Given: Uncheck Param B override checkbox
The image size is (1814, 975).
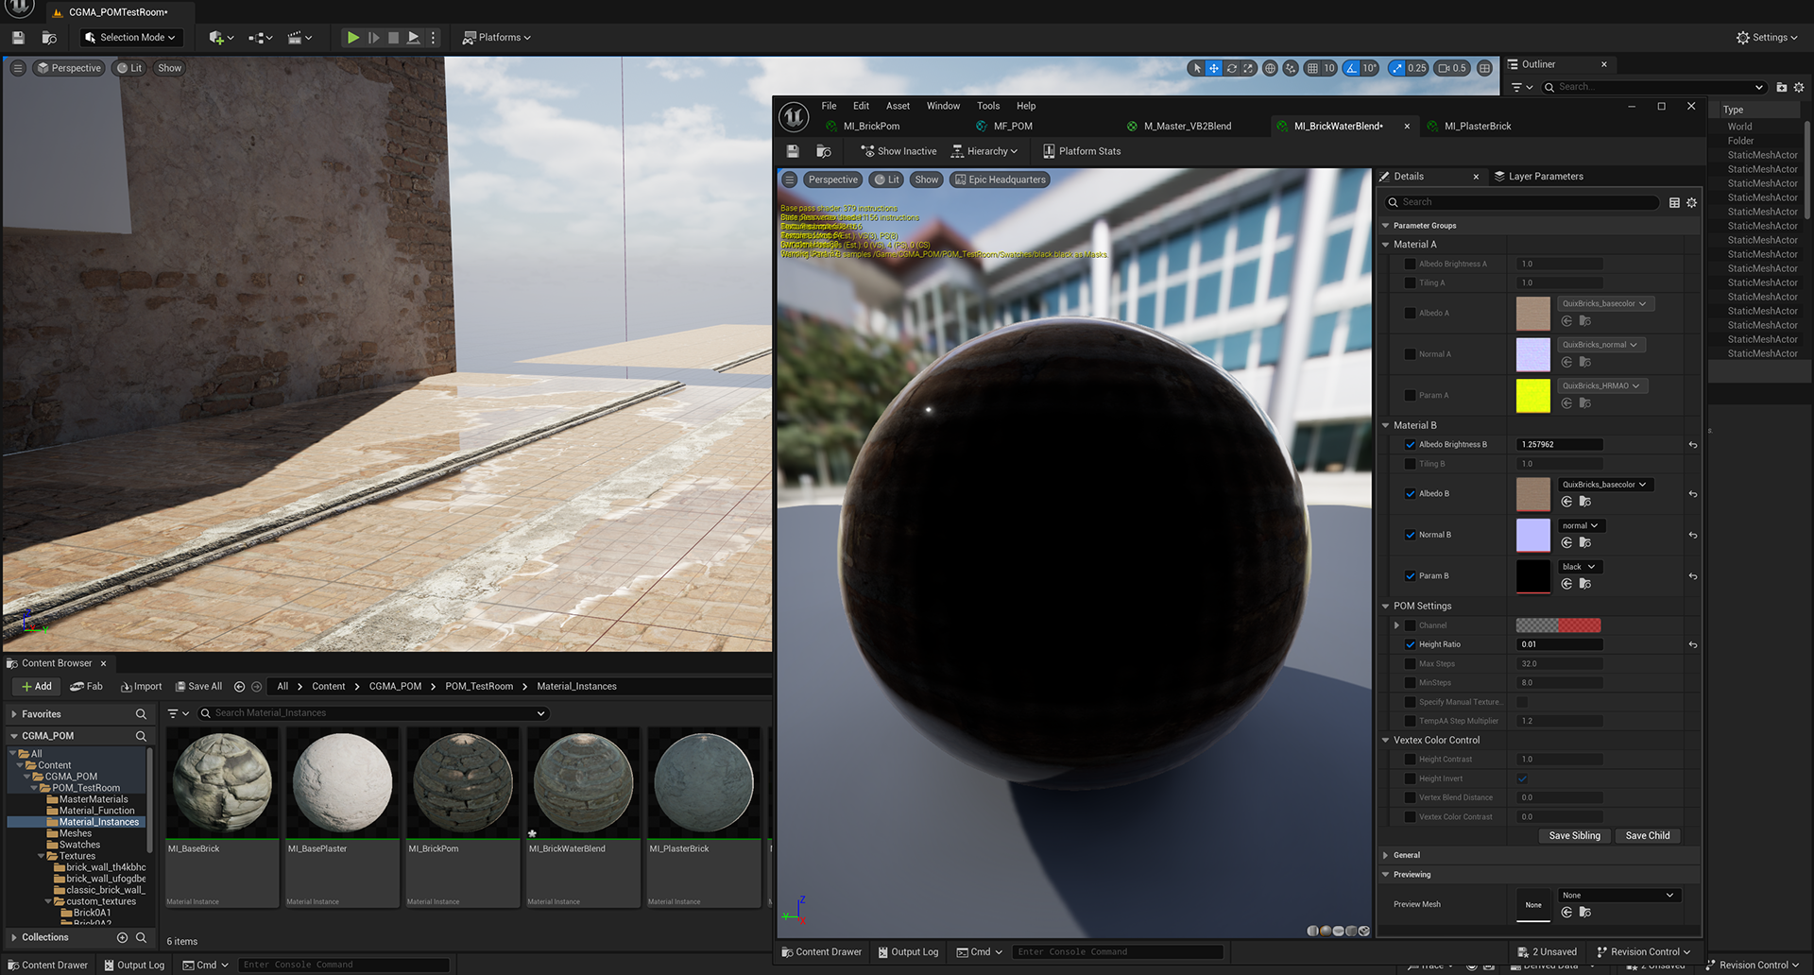Looking at the screenshot, I should coord(1411,576).
